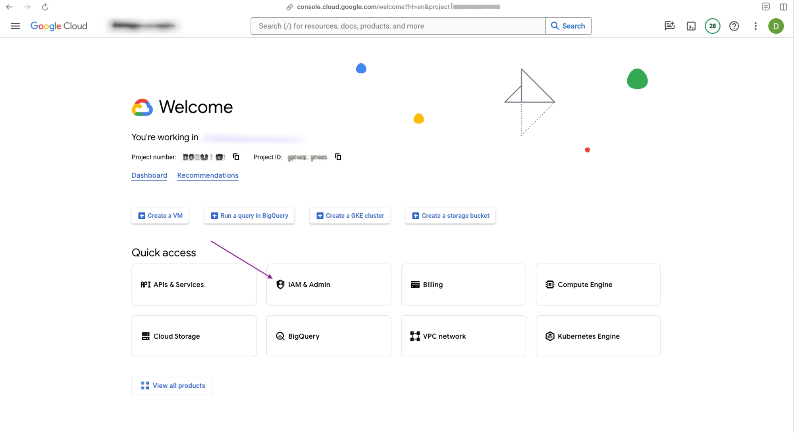Open the project selector dropdown

point(144,26)
